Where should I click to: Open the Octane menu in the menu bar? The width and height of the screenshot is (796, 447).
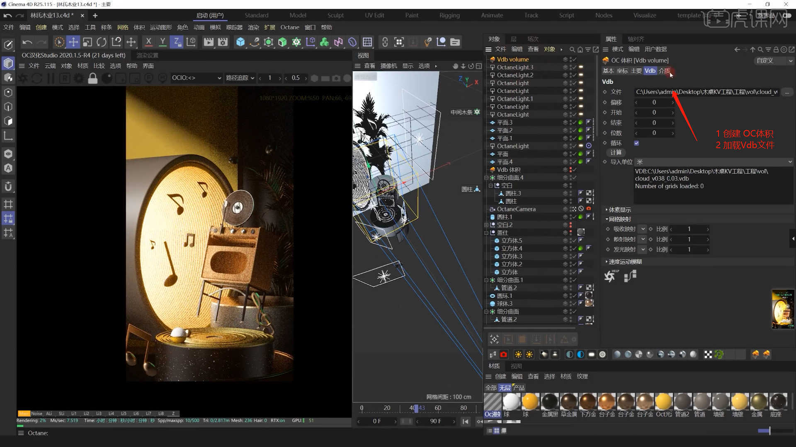290,27
